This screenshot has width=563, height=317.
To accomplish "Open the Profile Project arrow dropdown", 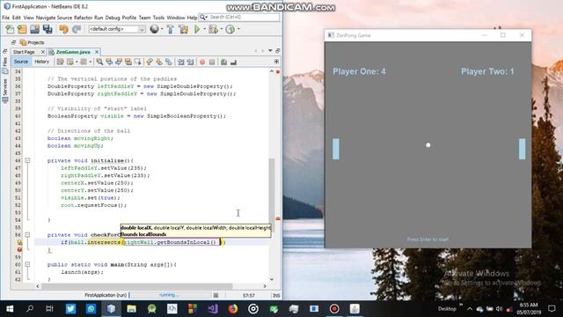I will 238,29.
